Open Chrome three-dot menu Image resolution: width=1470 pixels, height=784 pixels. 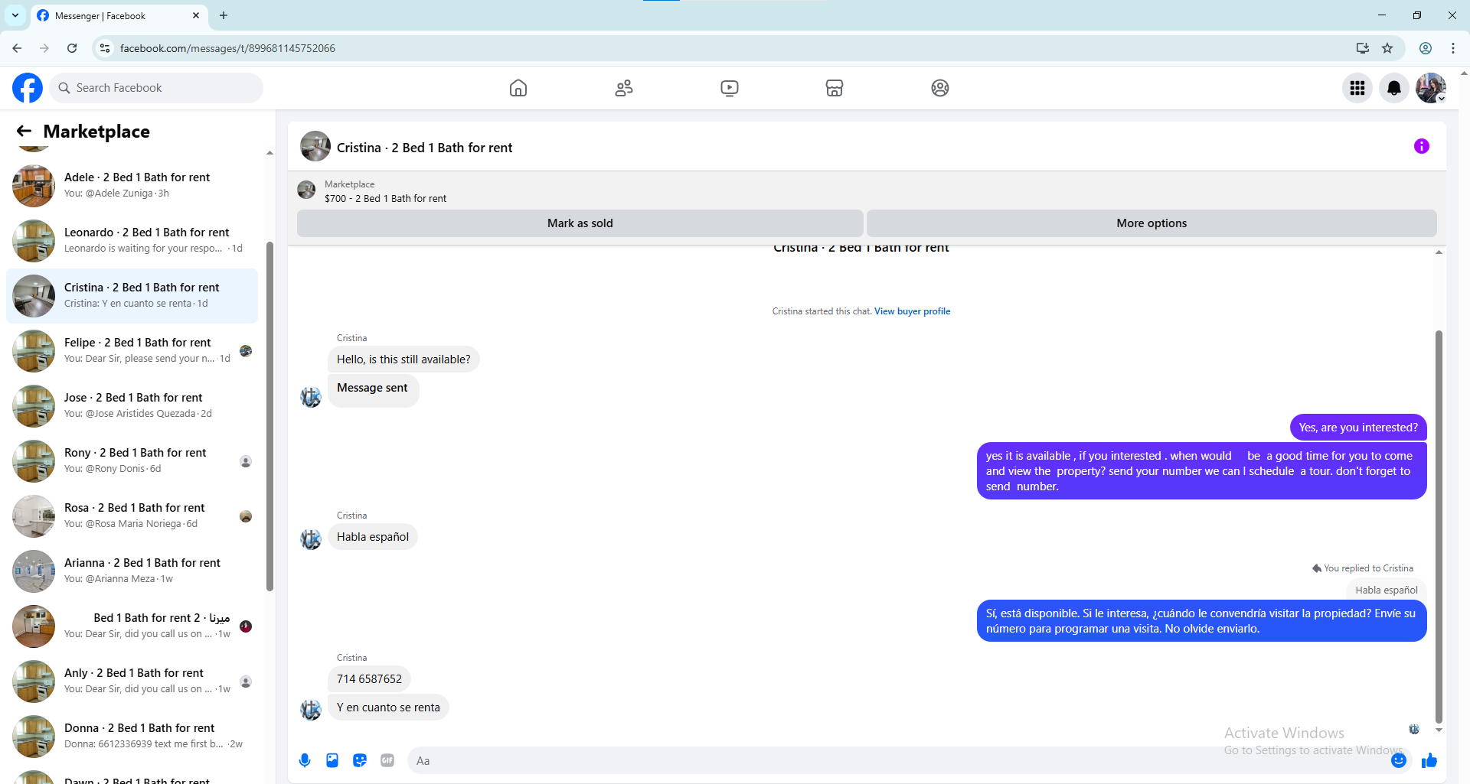tap(1453, 48)
